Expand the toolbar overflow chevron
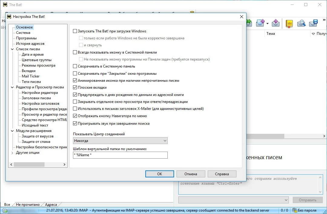 [324, 20]
